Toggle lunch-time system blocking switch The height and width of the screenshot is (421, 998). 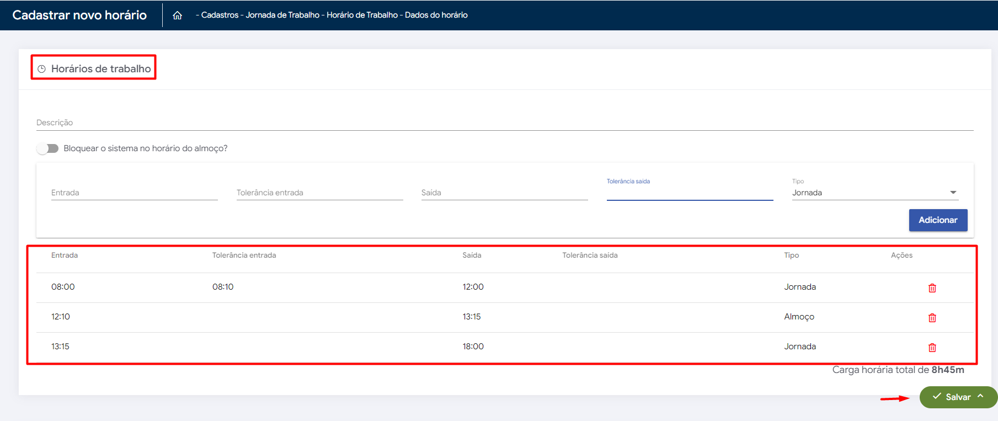click(x=48, y=148)
